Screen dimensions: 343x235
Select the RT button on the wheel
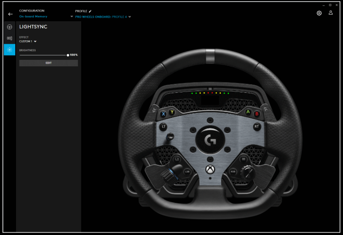(x=257, y=127)
